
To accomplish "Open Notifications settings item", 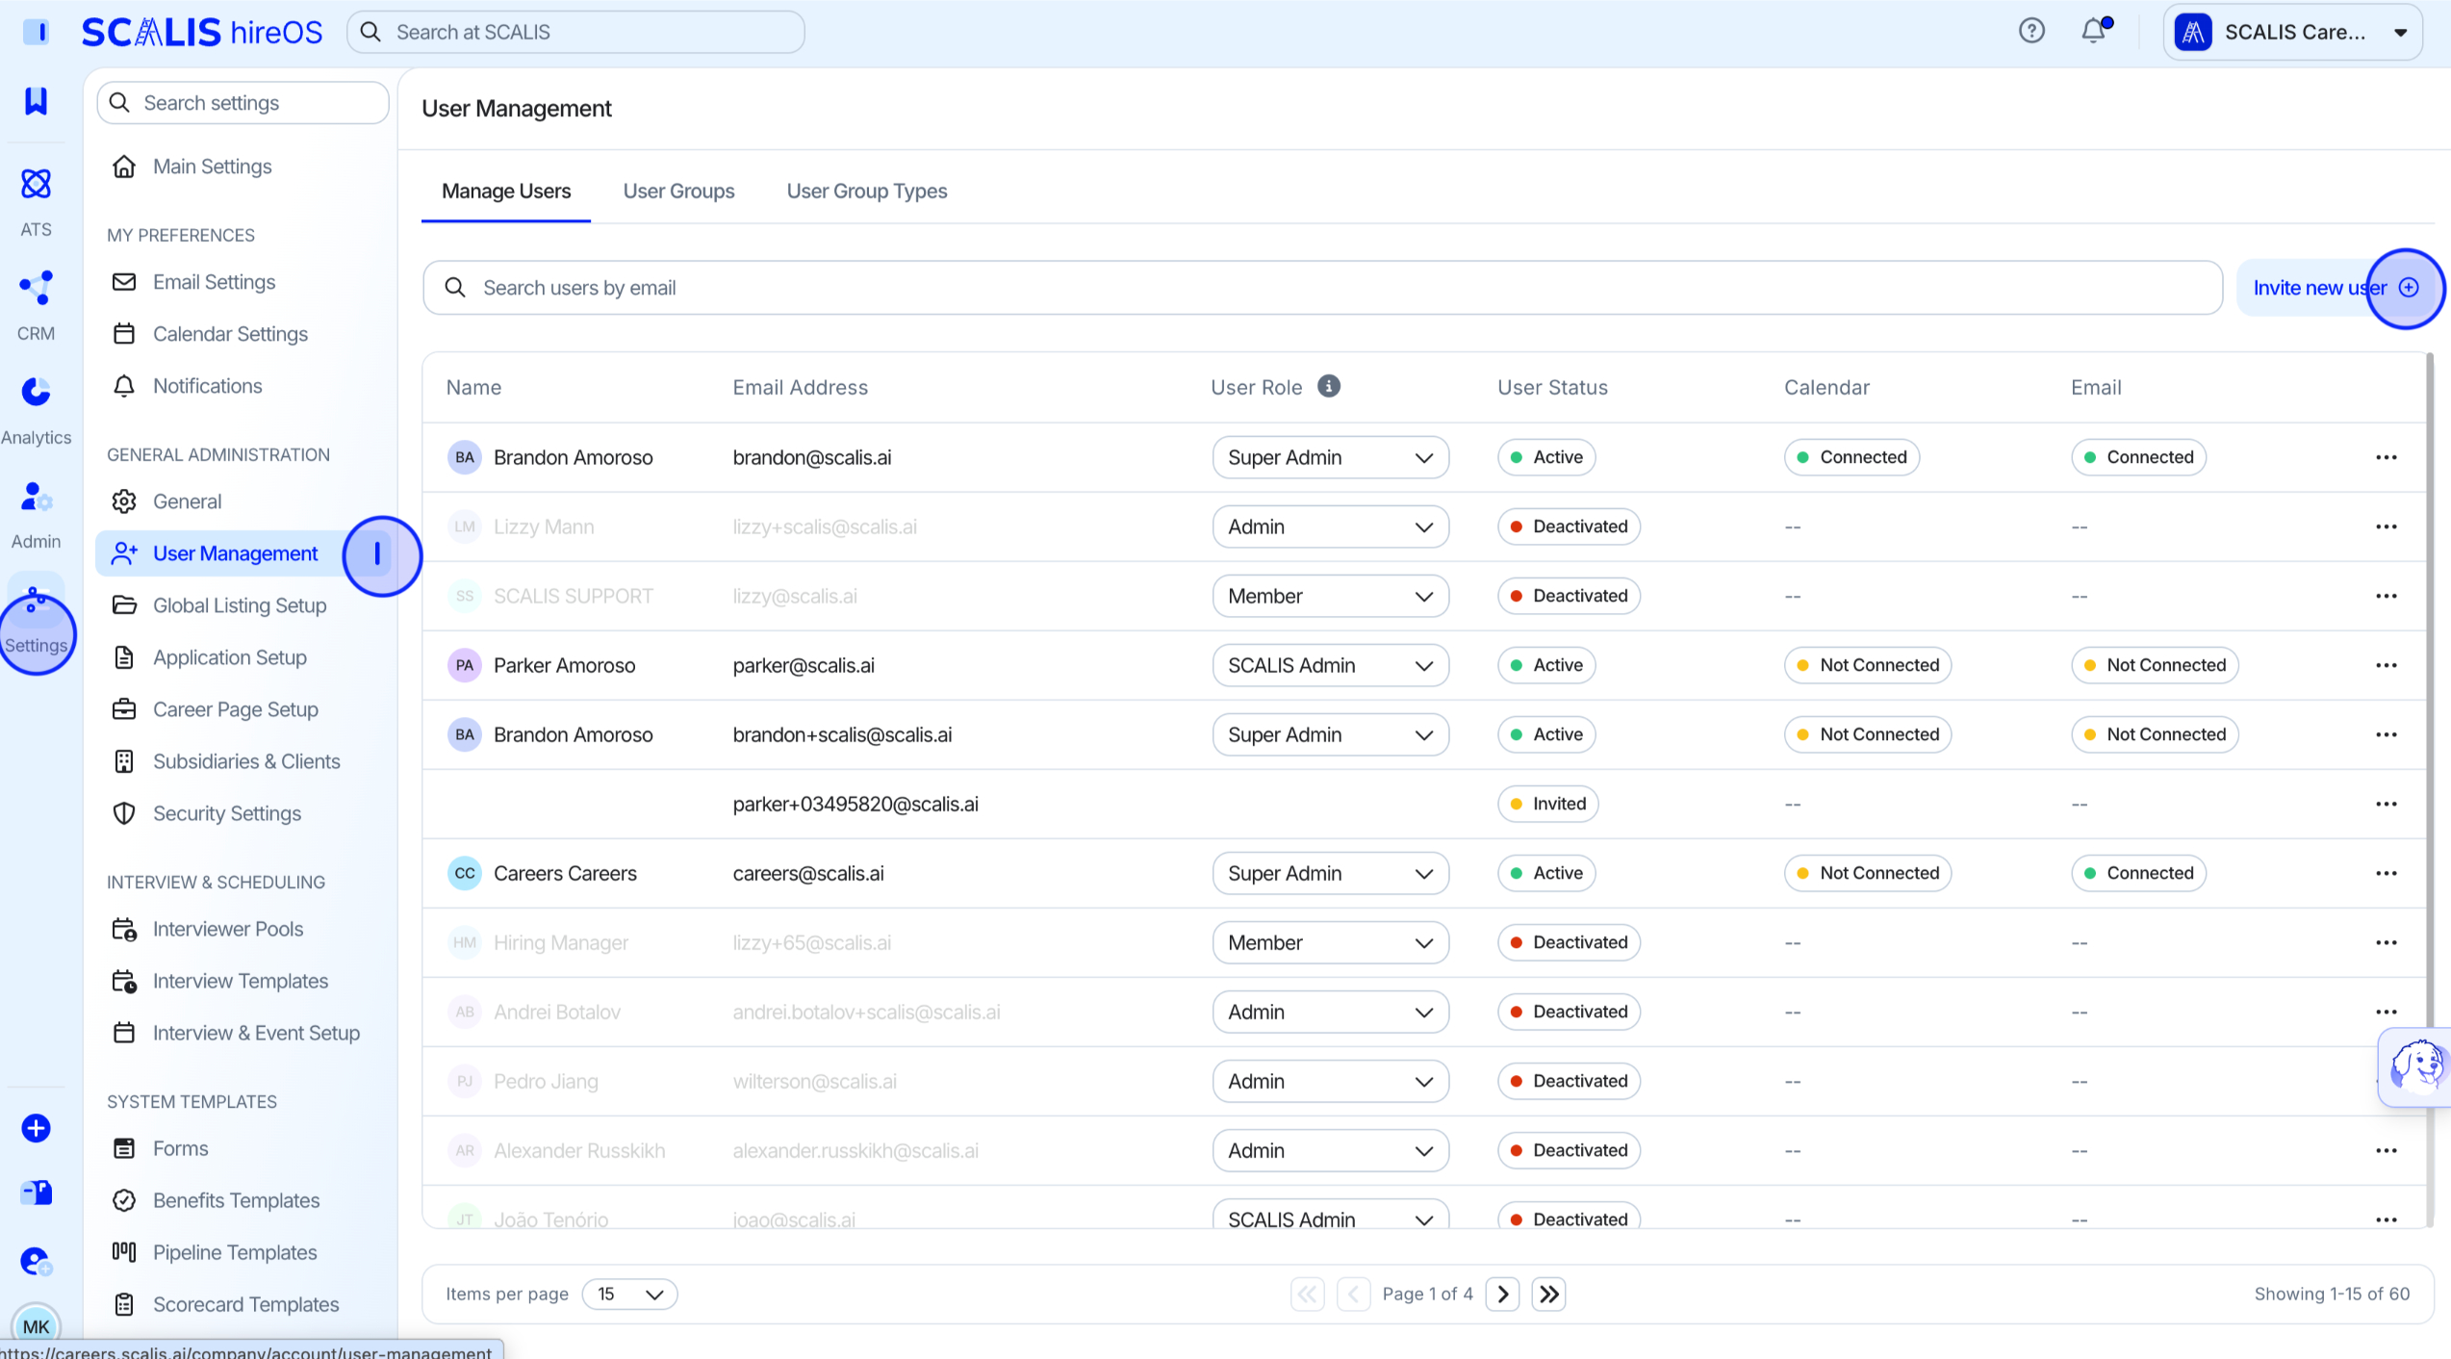I will 208,386.
